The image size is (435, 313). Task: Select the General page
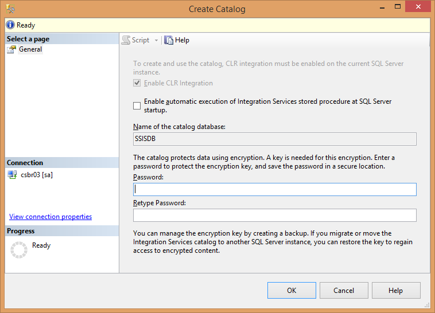(30, 49)
